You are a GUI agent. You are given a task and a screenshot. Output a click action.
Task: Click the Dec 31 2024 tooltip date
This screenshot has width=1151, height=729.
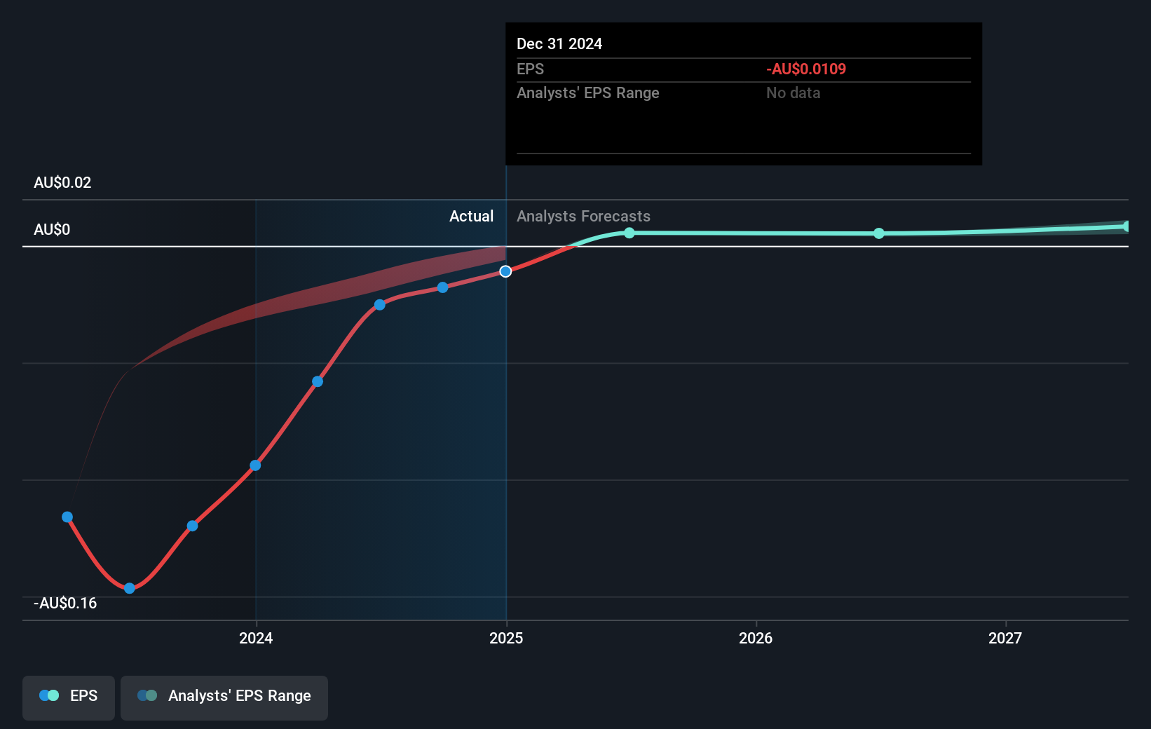(559, 44)
